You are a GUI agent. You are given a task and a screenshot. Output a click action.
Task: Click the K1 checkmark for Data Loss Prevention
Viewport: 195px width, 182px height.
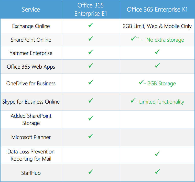click(157, 154)
